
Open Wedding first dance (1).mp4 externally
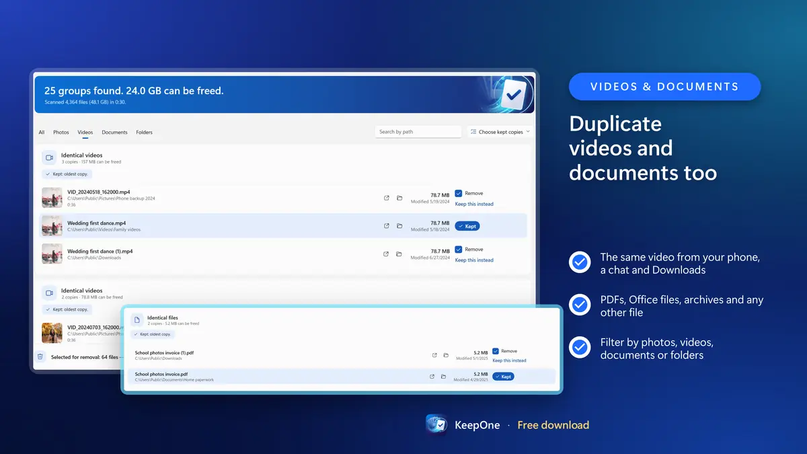coord(387,254)
